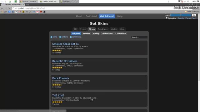200x112 pixels.
Task: Click the comments filter square icon
Action: [71, 37]
